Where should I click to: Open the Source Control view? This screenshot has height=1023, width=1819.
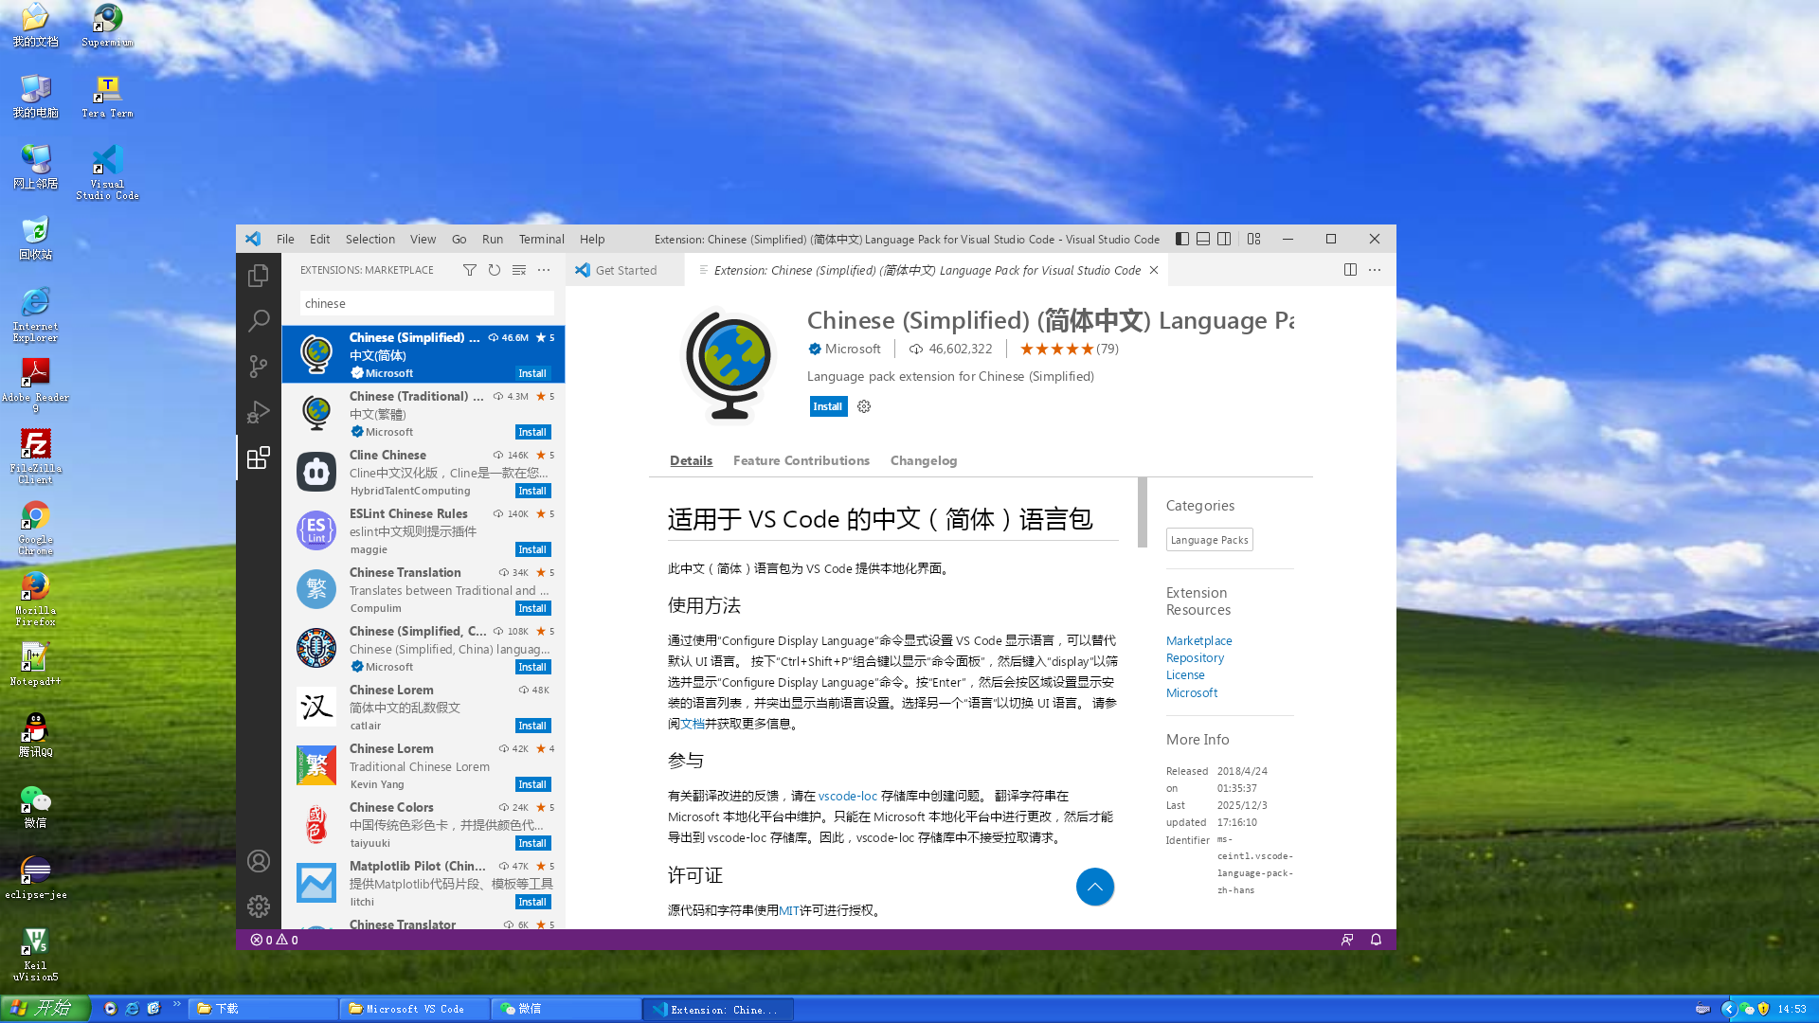259,367
